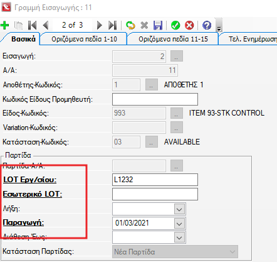Jump to last record
The image size is (277, 262).
tap(113, 25)
